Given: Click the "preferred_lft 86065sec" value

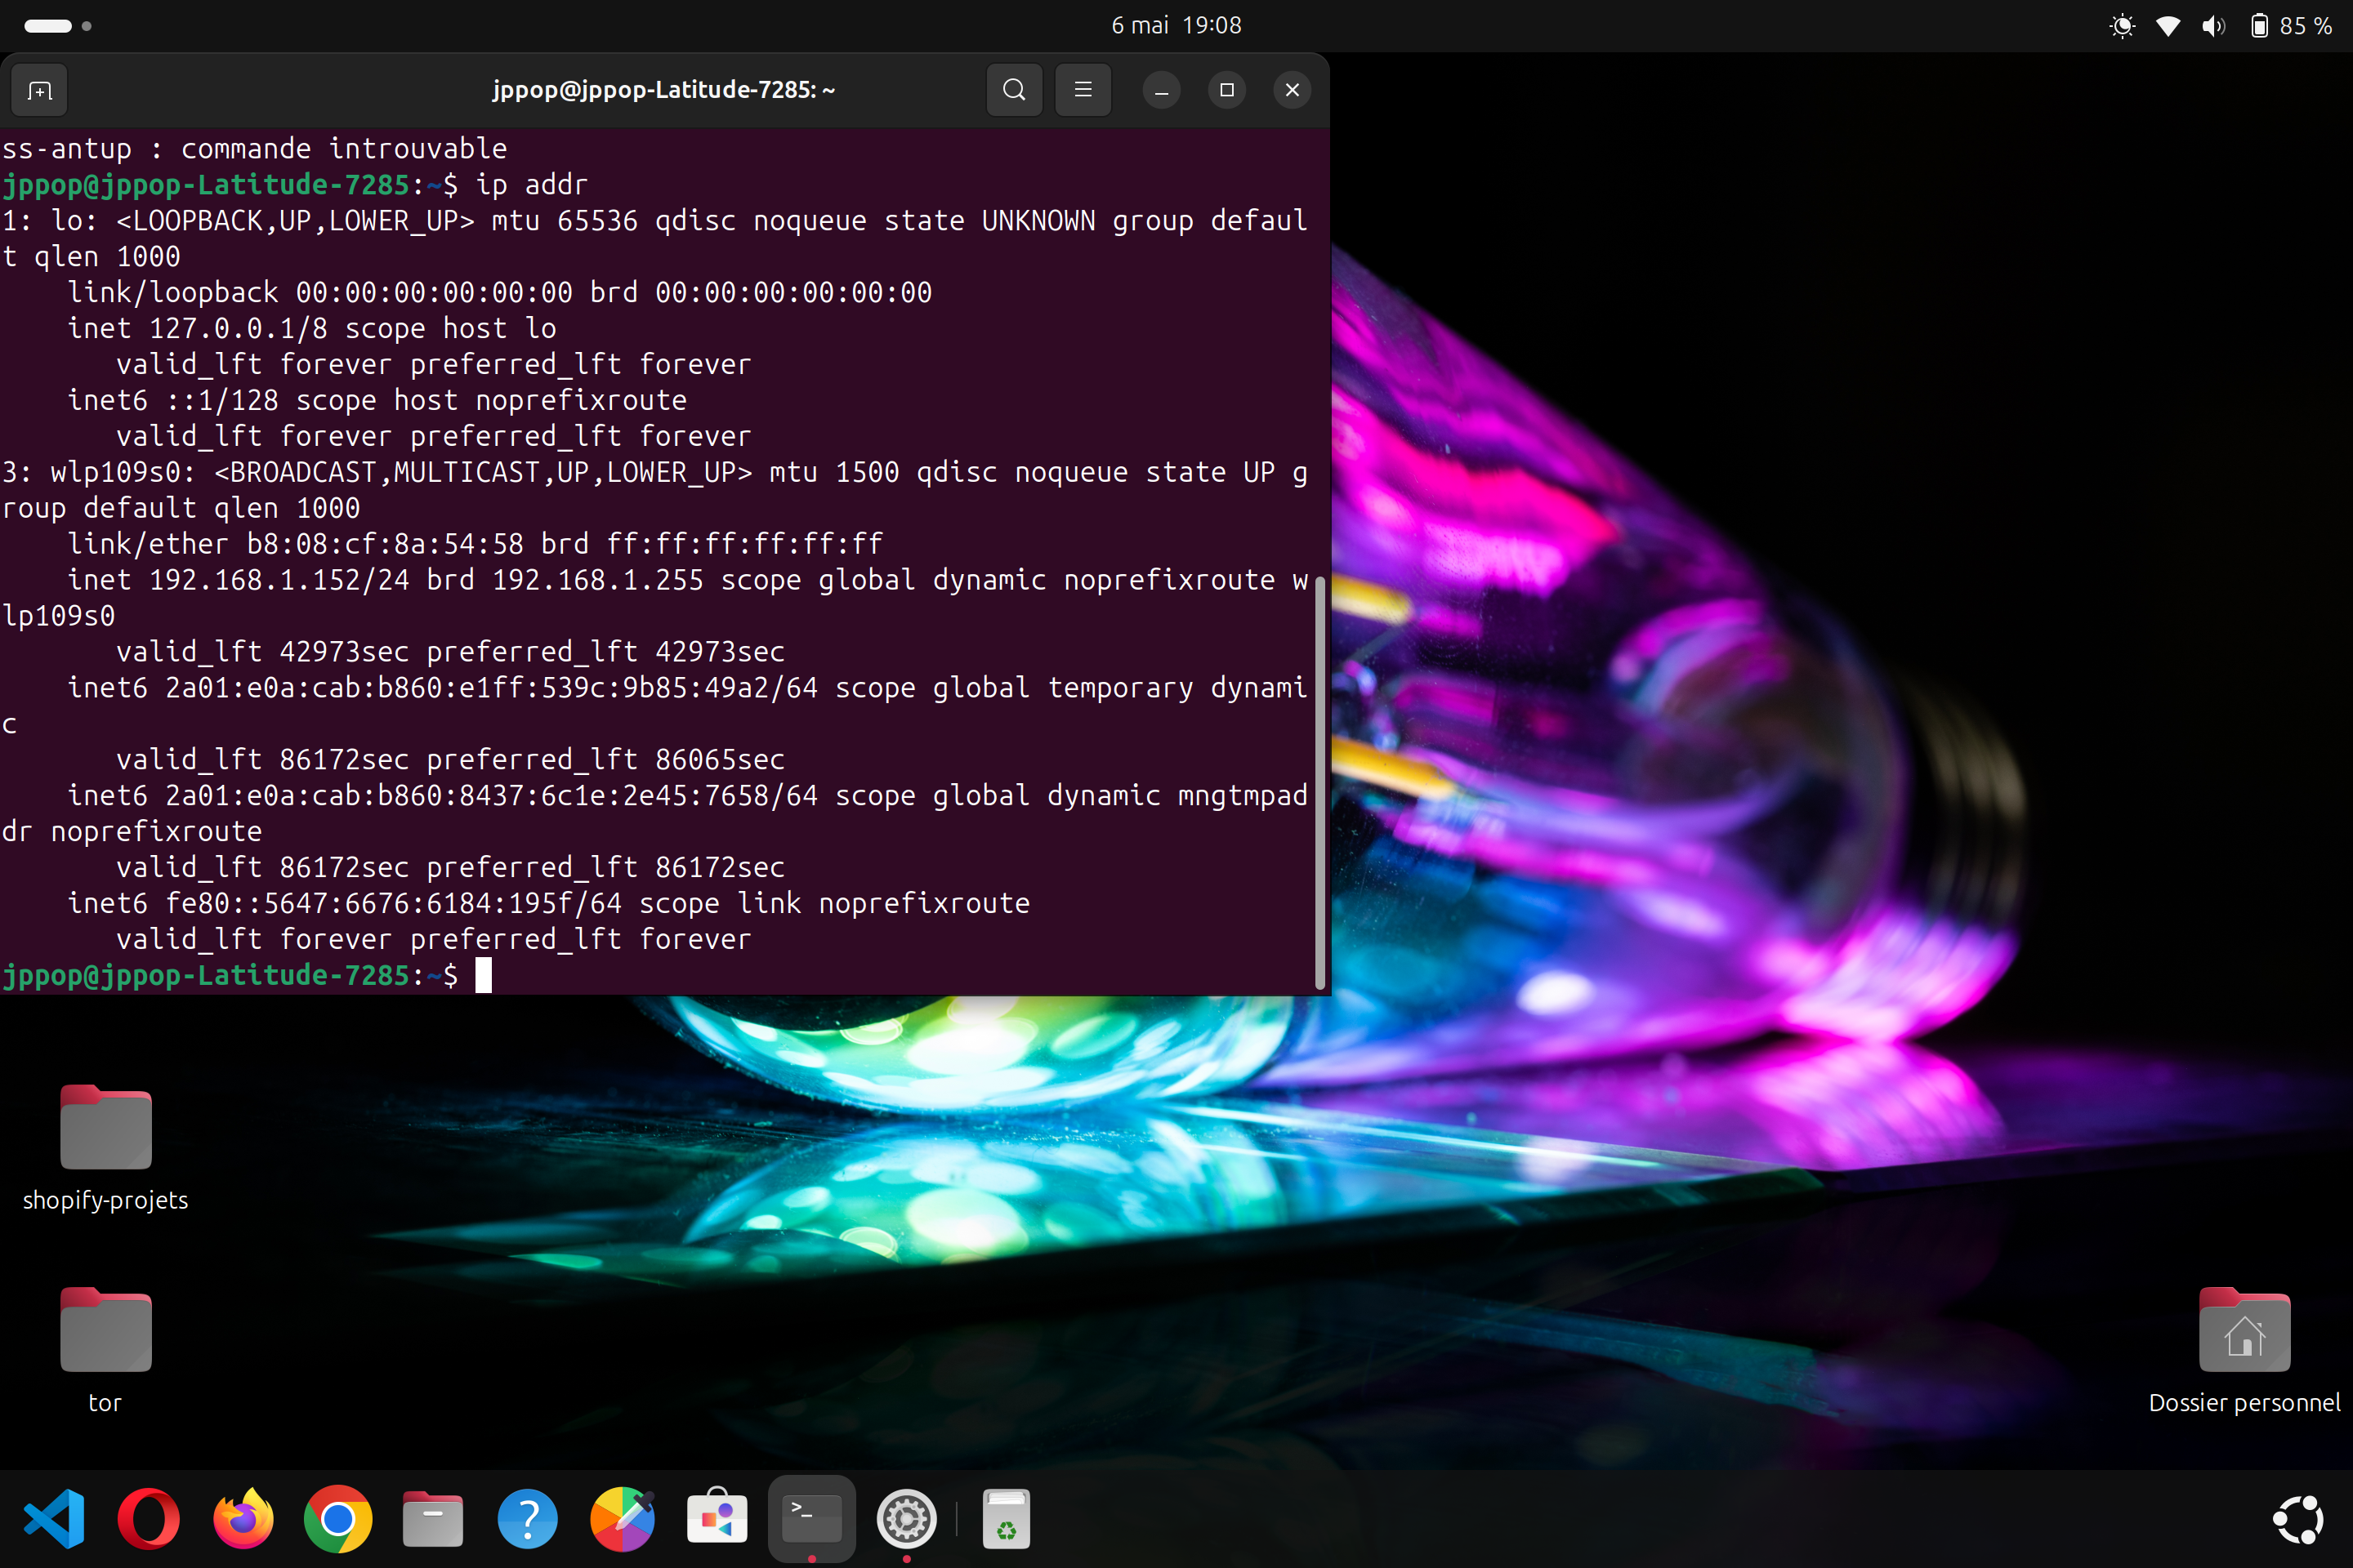Looking at the screenshot, I should 605,761.
